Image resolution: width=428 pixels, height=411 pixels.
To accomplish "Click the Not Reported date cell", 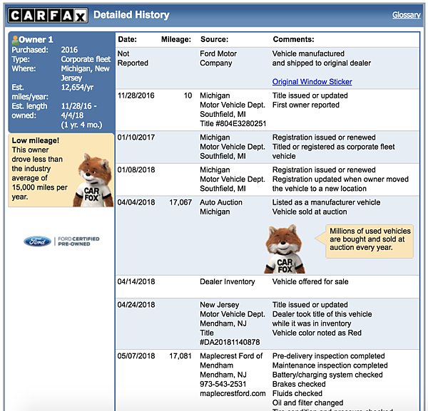I will 133,58.
